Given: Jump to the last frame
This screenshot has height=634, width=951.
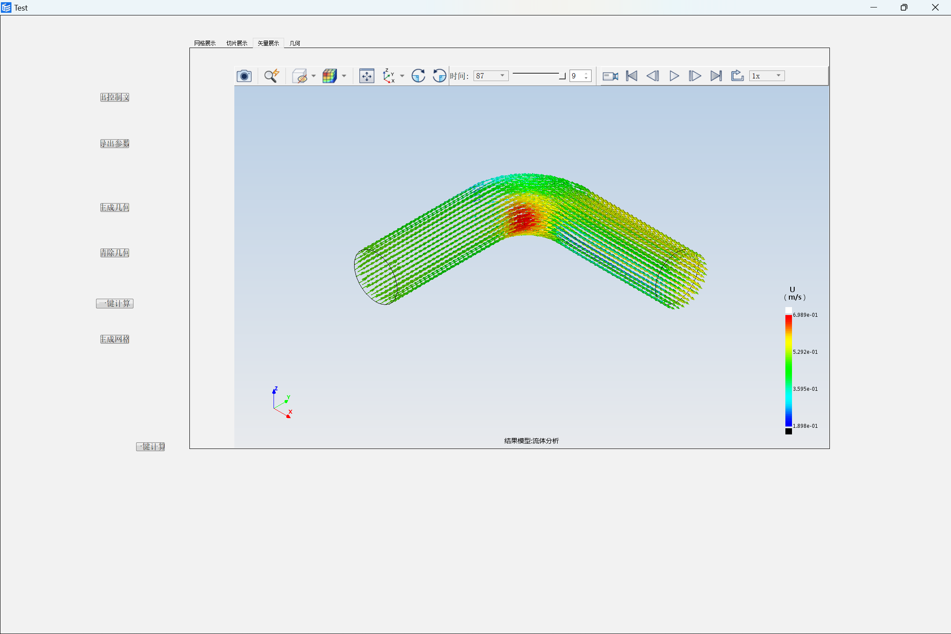Looking at the screenshot, I should [x=716, y=76].
